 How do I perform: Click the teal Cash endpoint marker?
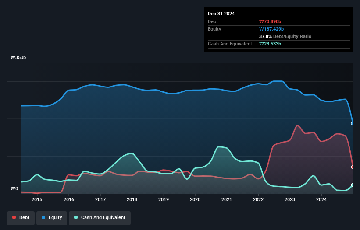353,185
